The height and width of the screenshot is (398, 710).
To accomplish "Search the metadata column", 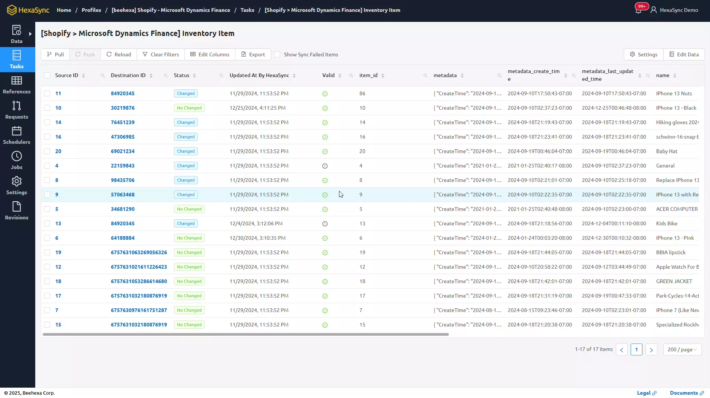I will tap(500, 76).
